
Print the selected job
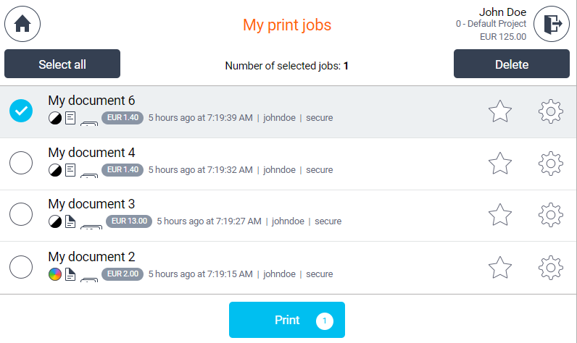pyautogui.click(x=287, y=320)
